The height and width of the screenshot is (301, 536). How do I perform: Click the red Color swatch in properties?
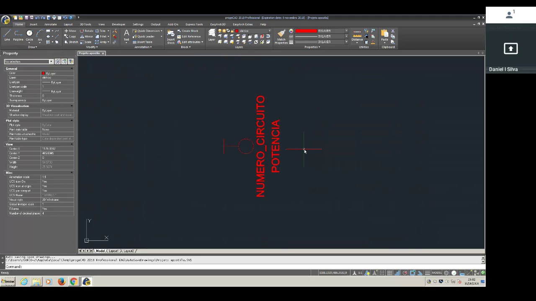pos(43,74)
